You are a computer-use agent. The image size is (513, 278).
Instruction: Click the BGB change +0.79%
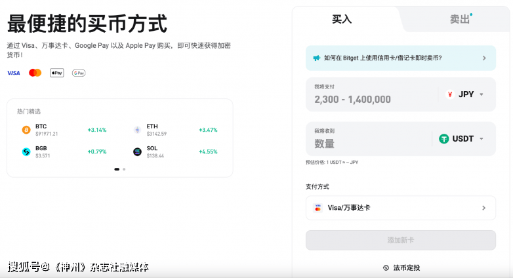[97, 151]
